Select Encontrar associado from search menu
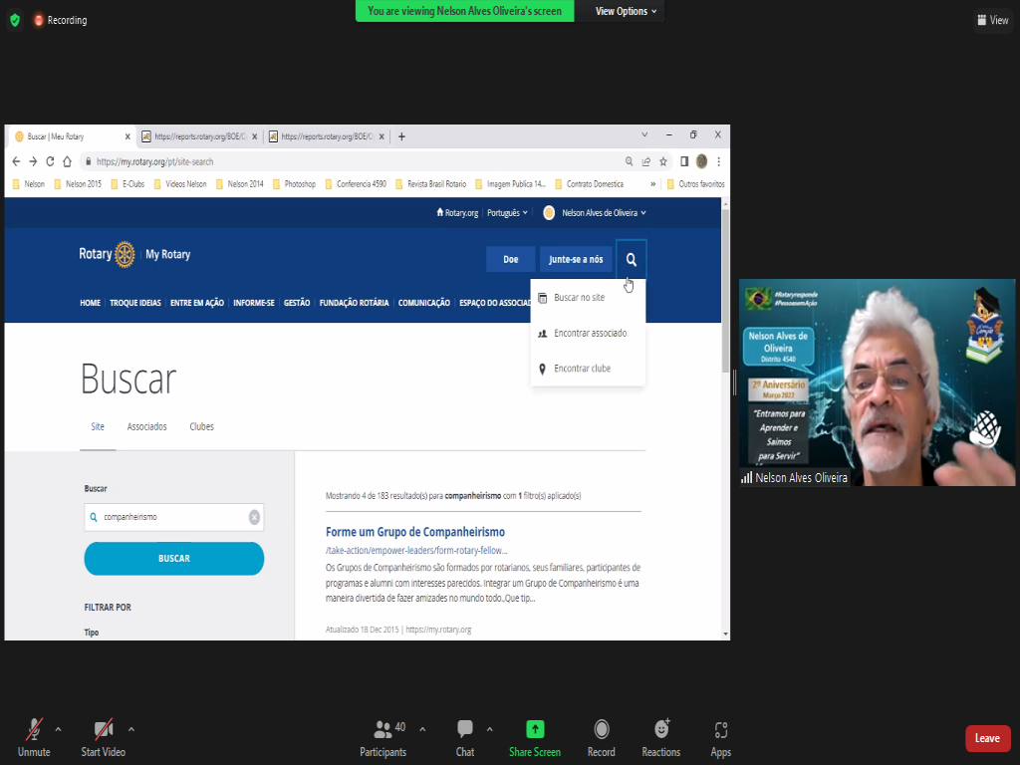 [x=590, y=333]
